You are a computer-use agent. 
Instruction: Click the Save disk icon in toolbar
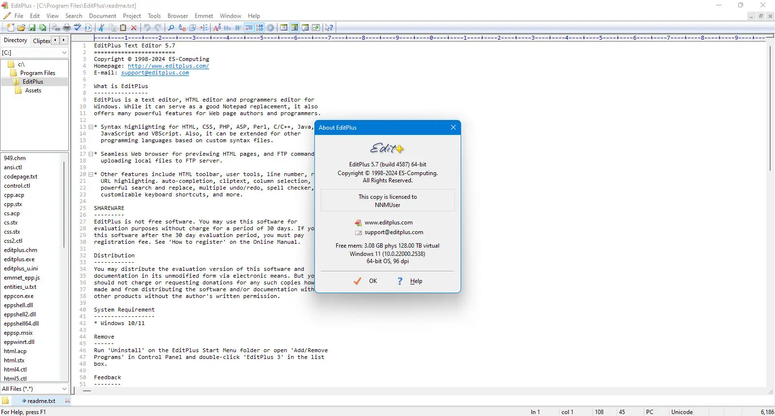pyautogui.click(x=32, y=28)
